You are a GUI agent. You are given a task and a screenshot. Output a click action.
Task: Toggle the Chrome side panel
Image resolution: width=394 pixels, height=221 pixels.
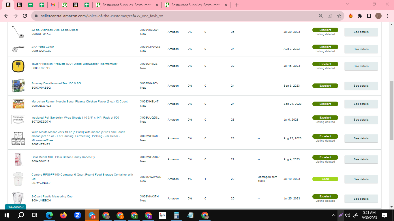[x=369, y=16]
